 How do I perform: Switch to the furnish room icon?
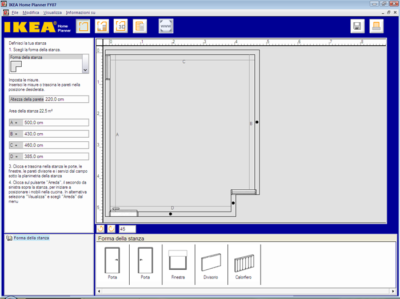102,26
